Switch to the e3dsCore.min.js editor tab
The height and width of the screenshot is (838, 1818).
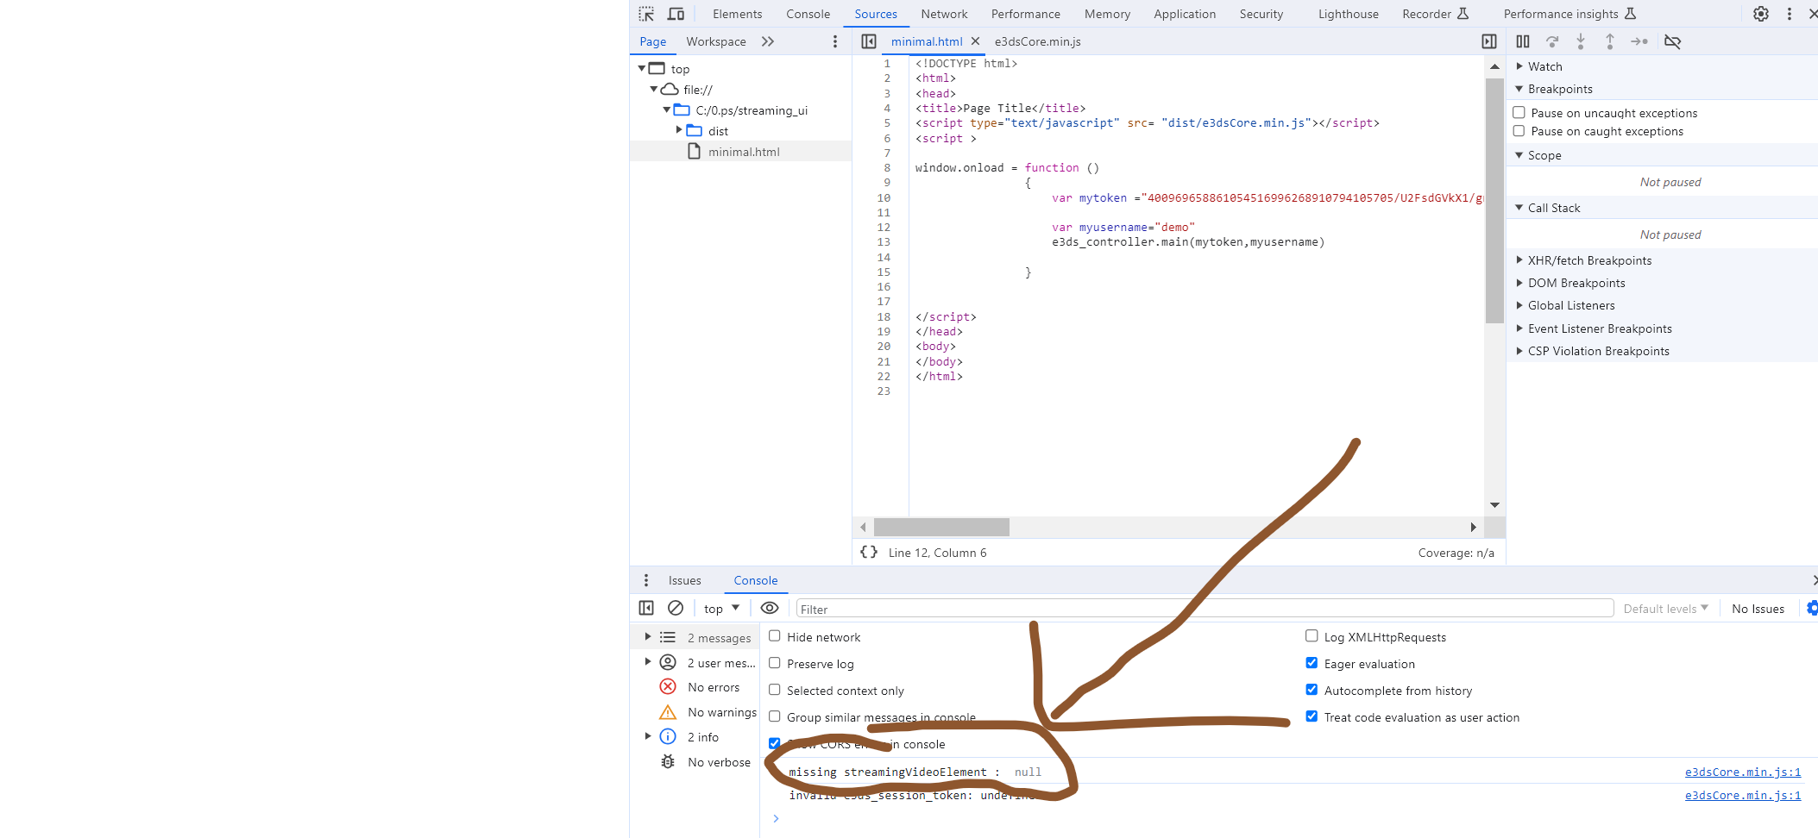(x=1037, y=41)
